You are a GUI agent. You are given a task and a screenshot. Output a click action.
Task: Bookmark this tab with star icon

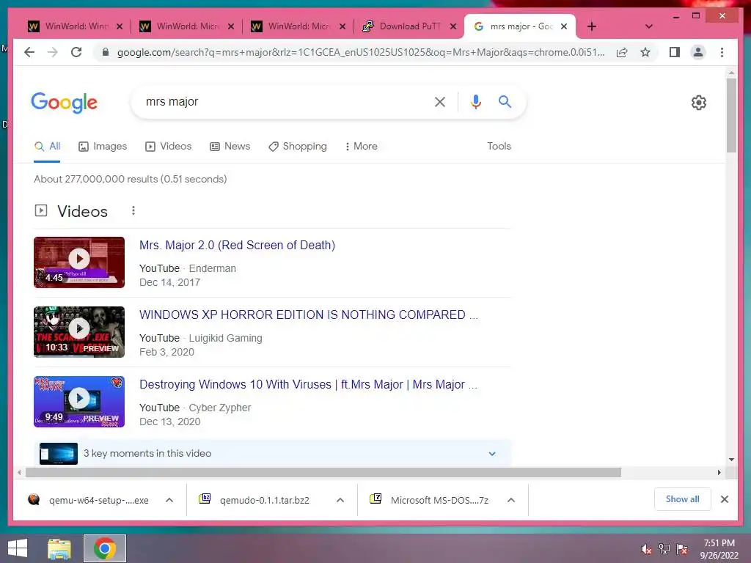(645, 52)
